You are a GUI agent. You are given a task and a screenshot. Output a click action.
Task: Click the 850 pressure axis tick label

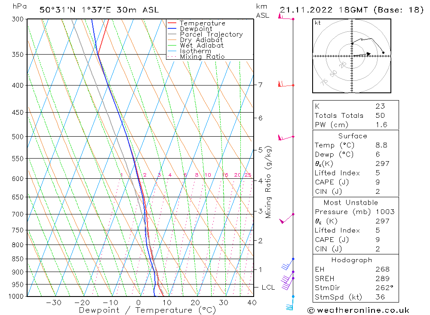click(x=18, y=259)
